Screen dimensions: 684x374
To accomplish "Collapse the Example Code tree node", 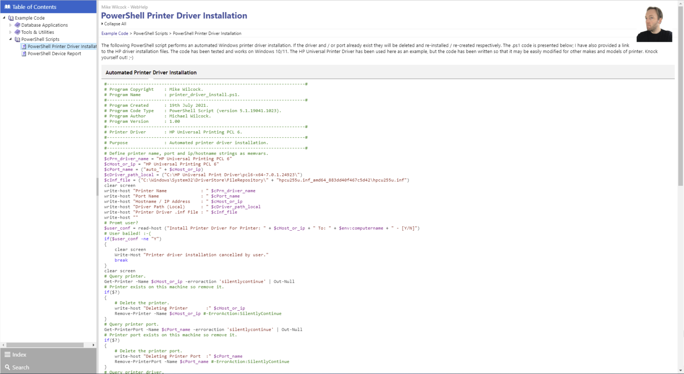I will 4,18.
